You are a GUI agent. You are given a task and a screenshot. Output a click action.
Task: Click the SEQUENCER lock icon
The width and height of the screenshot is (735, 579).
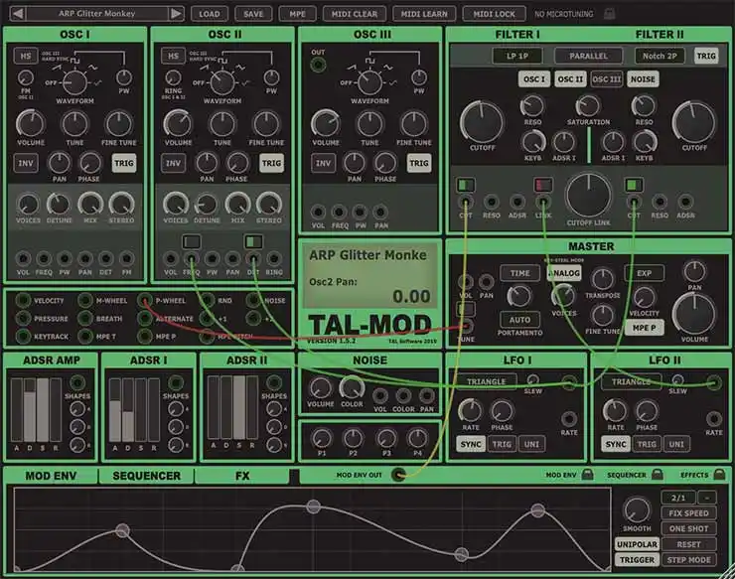[x=658, y=475]
